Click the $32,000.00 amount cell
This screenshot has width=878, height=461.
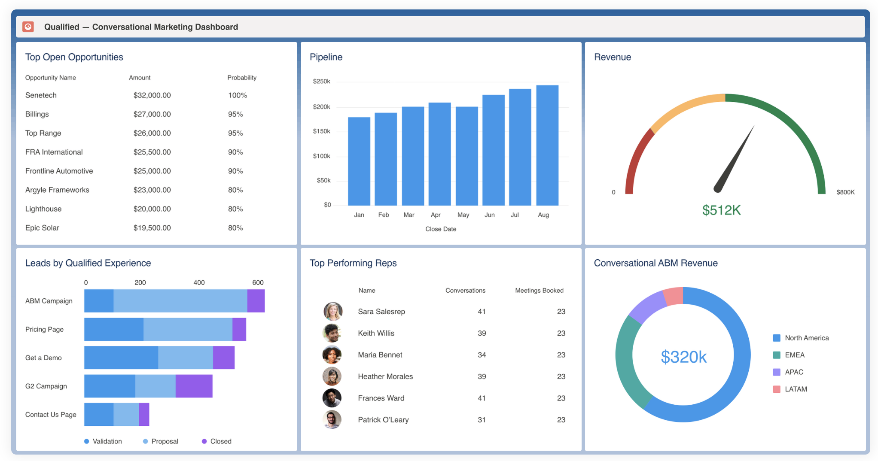[152, 95]
